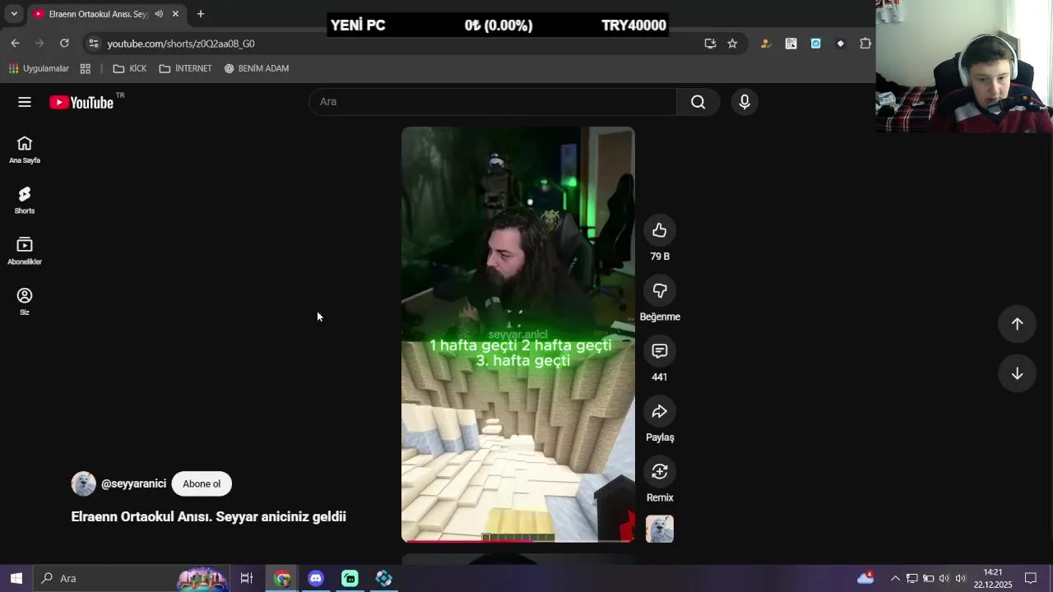Start voice search with microphone icon
1053x592 pixels.
point(745,102)
